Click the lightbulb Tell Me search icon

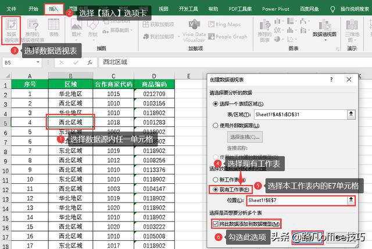click(x=332, y=9)
